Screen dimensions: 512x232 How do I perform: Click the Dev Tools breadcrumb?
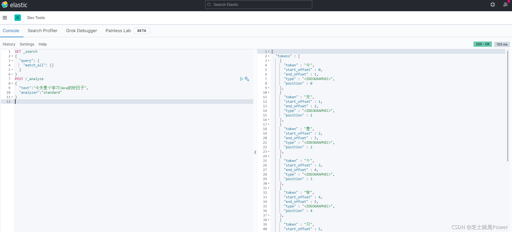36,18
